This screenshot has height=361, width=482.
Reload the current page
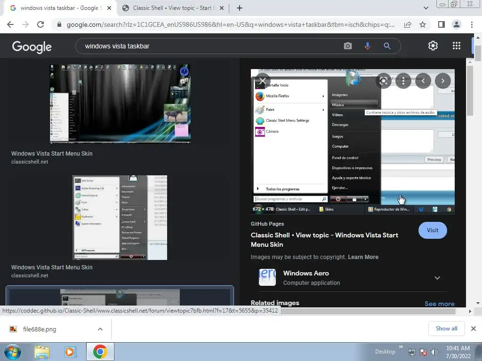40,24
